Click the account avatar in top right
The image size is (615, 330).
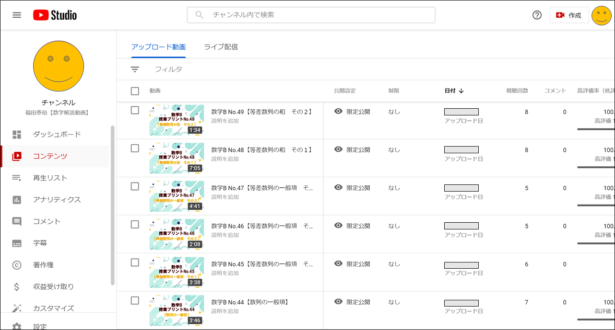tap(601, 15)
